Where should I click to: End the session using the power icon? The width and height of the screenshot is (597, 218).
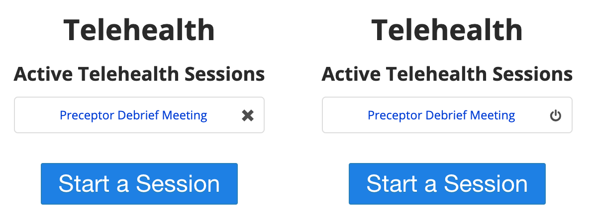(x=556, y=116)
